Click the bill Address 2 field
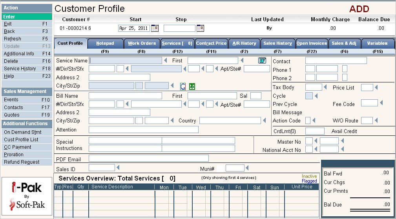Image resolution: width=396 pixels, height=219 pixels. click(119, 112)
